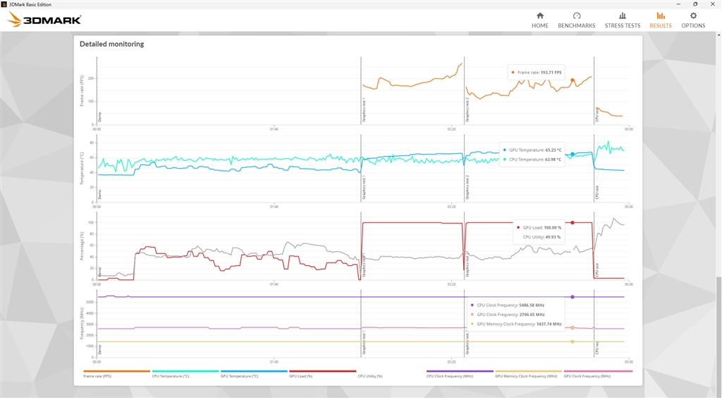This screenshot has width=722, height=398.
Task: Click the 3DMark logo in the header
Action: pyautogui.click(x=44, y=19)
